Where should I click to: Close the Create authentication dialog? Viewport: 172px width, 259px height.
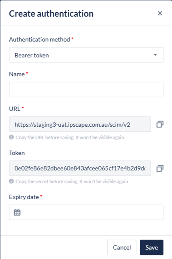point(160,13)
